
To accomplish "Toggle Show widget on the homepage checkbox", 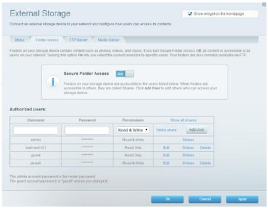I will 190,14.
